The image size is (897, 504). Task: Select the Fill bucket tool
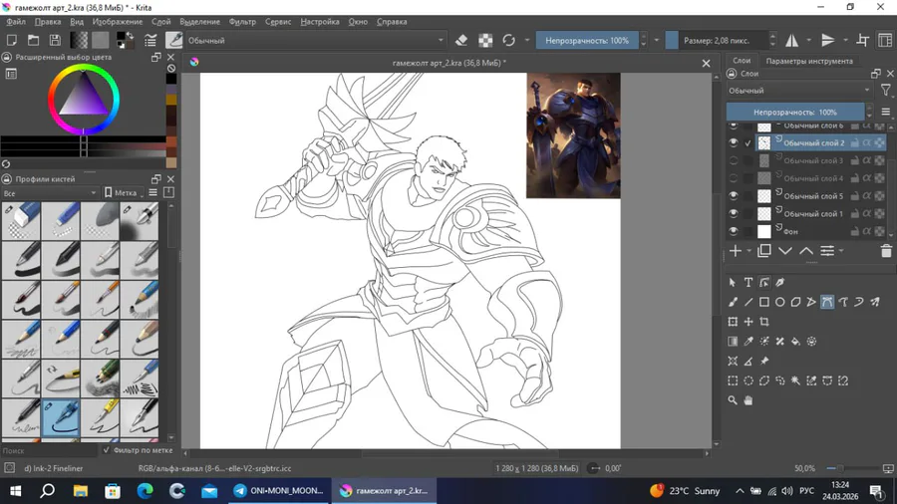pyautogui.click(x=795, y=342)
